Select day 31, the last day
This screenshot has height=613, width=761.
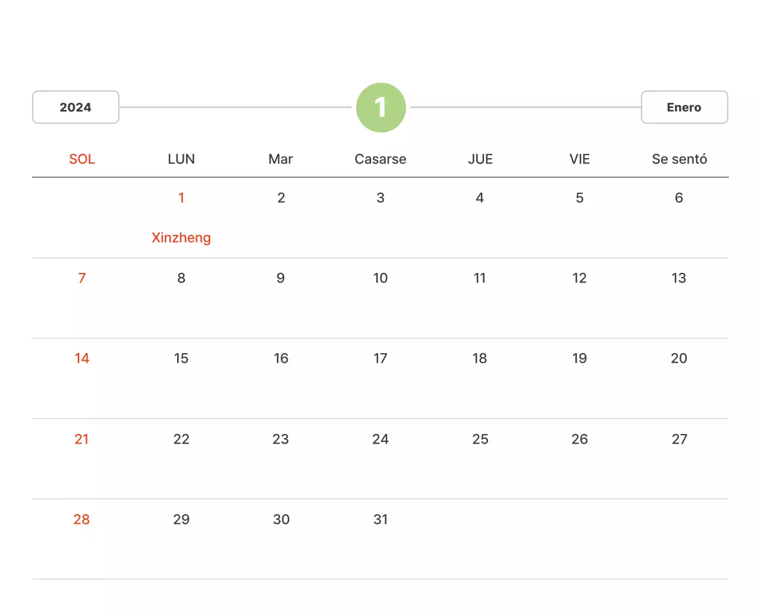[380, 519]
